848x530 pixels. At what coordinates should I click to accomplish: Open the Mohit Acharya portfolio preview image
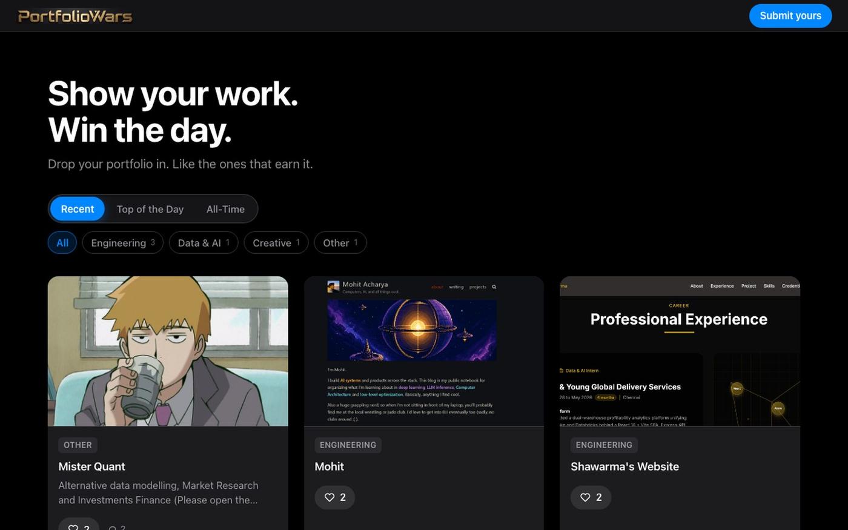pos(424,351)
